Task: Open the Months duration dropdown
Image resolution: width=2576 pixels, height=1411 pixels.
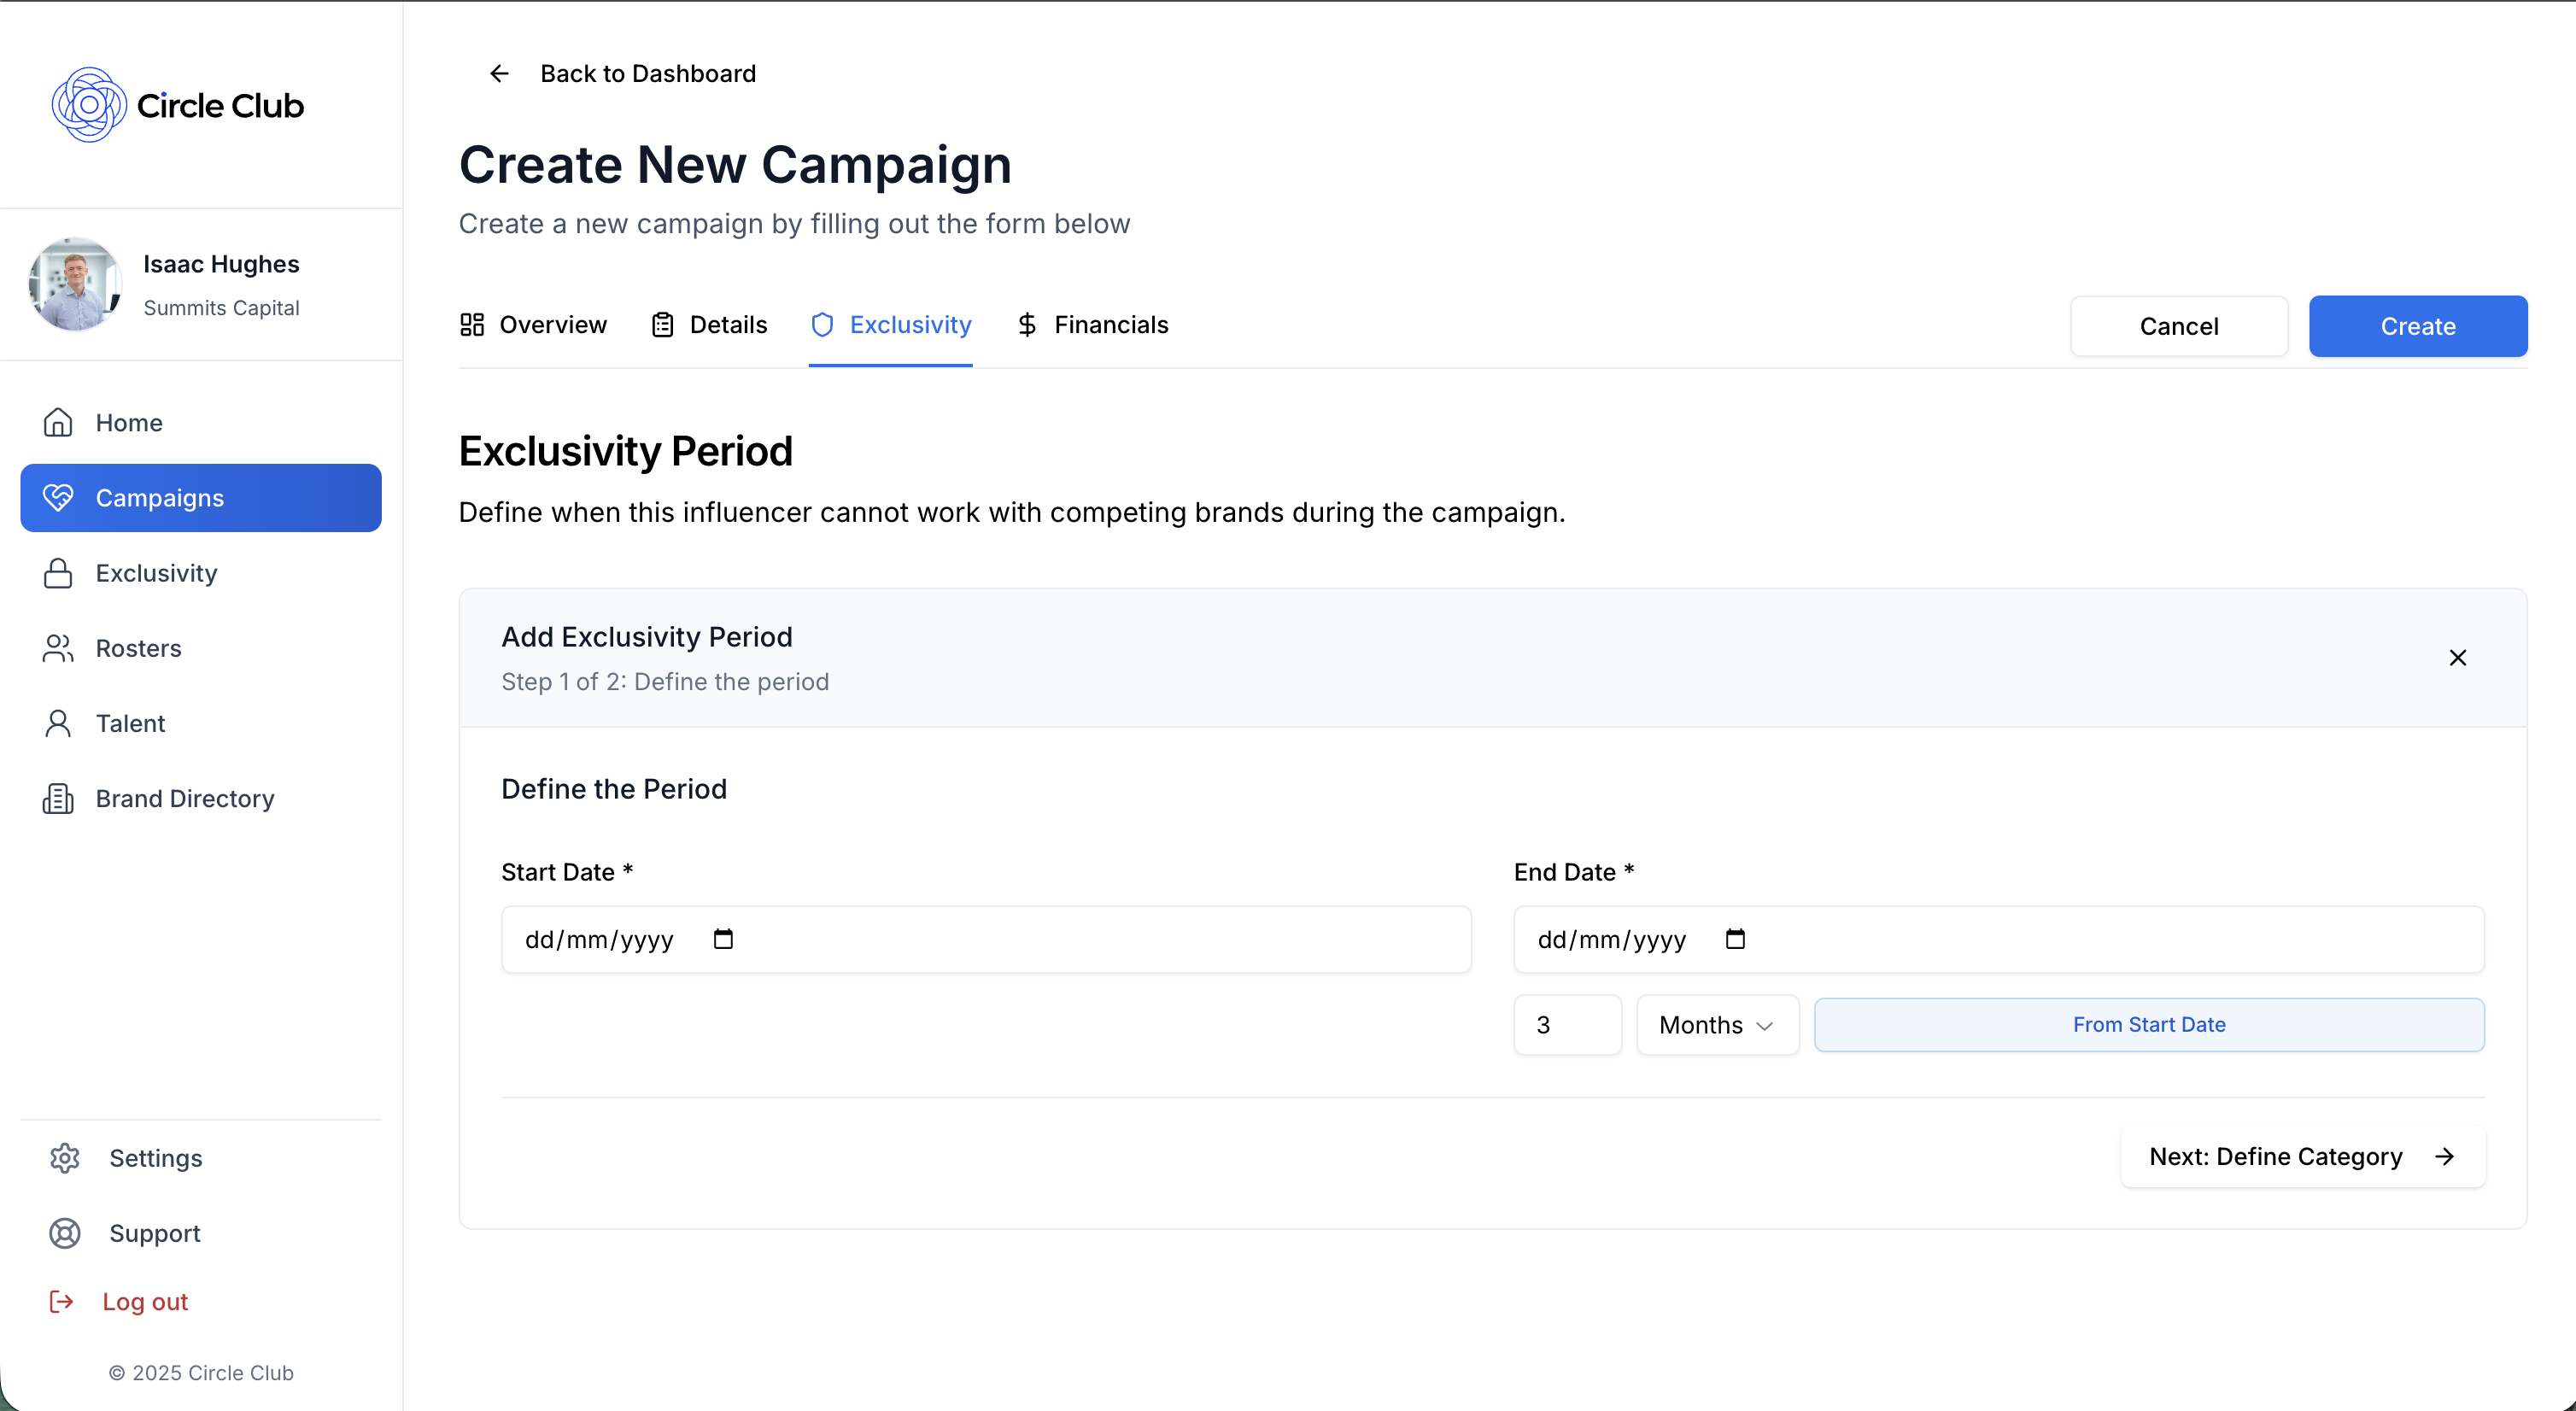Action: click(x=1716, y=1024)
